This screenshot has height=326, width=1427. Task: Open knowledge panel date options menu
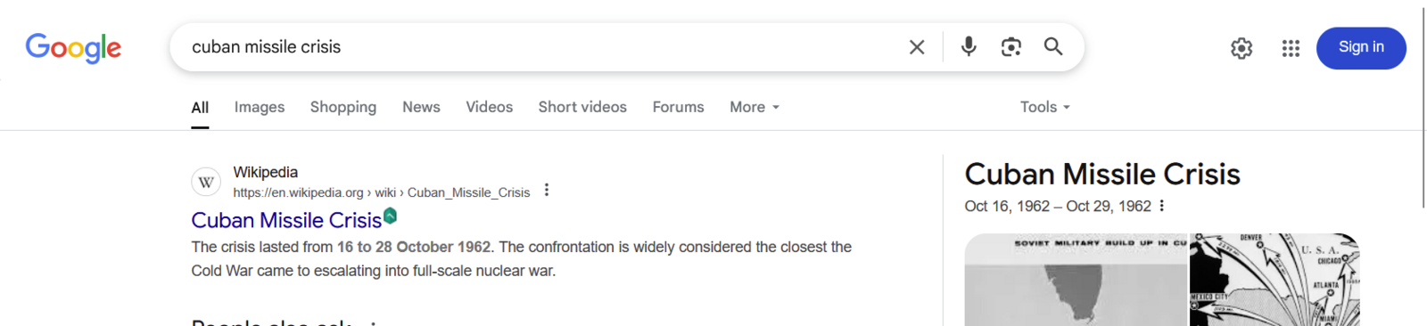point(1161,206)
